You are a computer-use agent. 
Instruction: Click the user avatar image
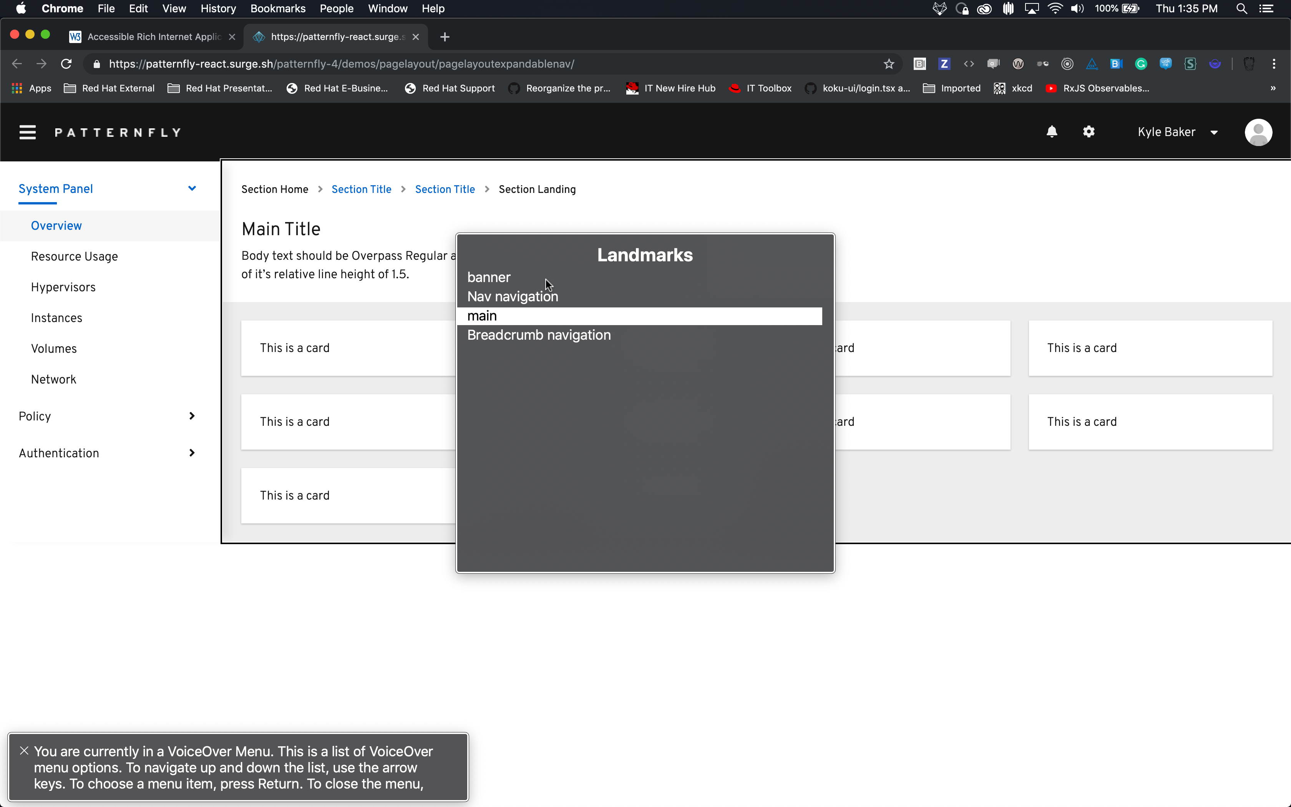coord(1258,132)
